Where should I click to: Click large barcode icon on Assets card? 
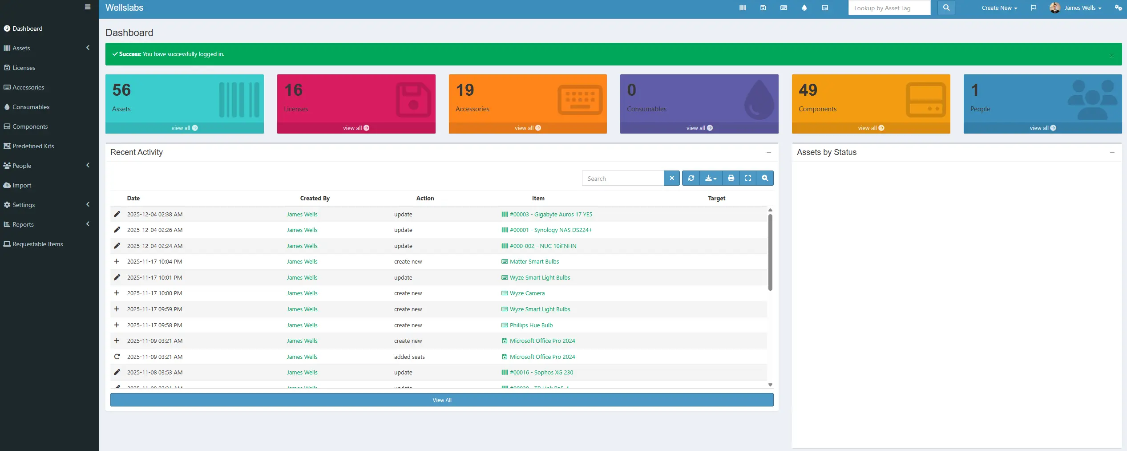(x=239, y=100)
